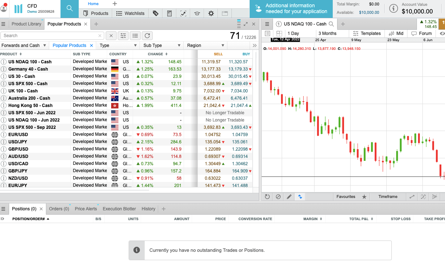Toggle the chart grid layout icon
This screenshot has height=262, width=445.
tap(280, 33)
